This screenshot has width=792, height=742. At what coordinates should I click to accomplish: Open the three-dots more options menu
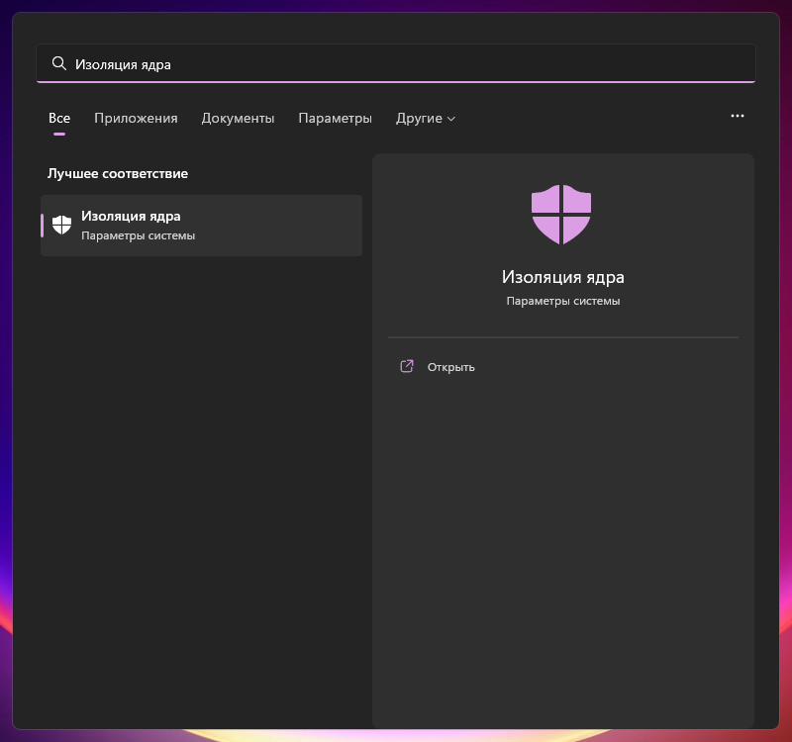pyautogui.click(x=737, y=116)
